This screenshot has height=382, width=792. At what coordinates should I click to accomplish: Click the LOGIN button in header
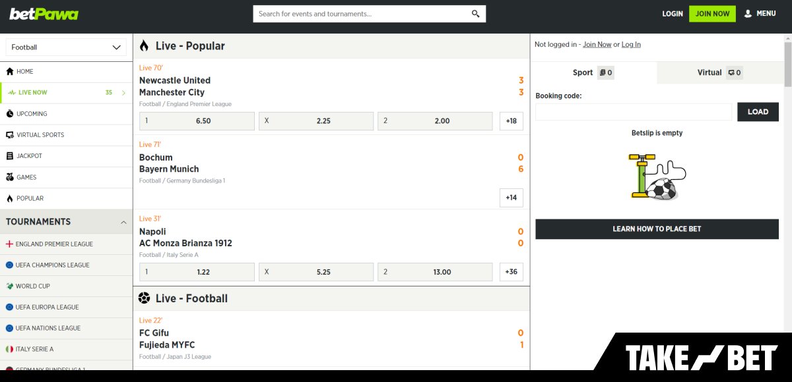(673, 14)
